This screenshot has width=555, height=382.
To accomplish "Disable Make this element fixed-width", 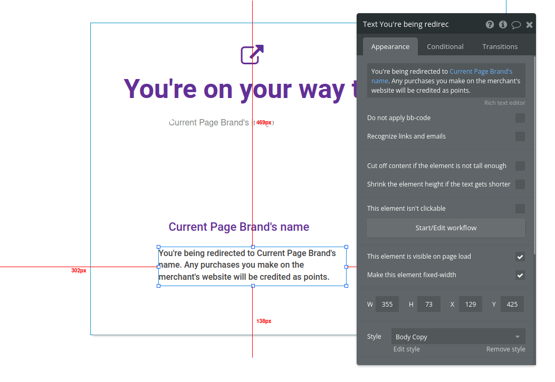I will tap(520, 275).
